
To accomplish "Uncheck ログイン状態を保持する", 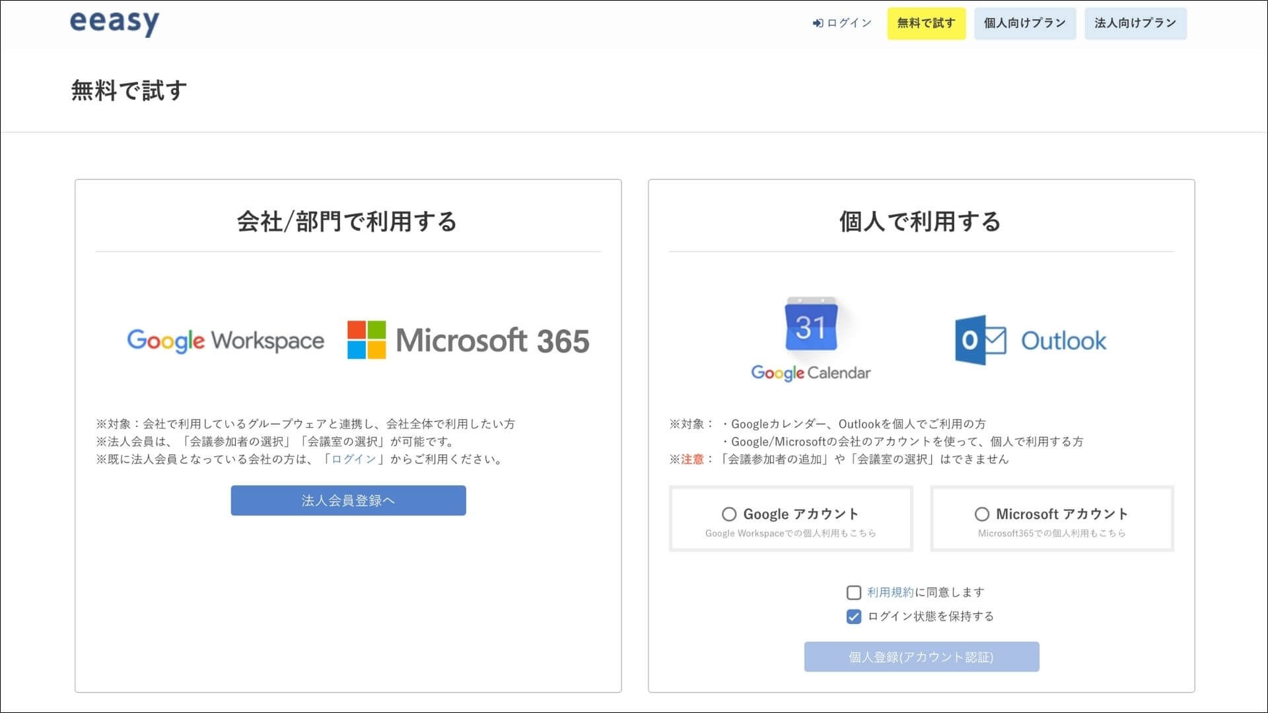I will tap(855, 616).
